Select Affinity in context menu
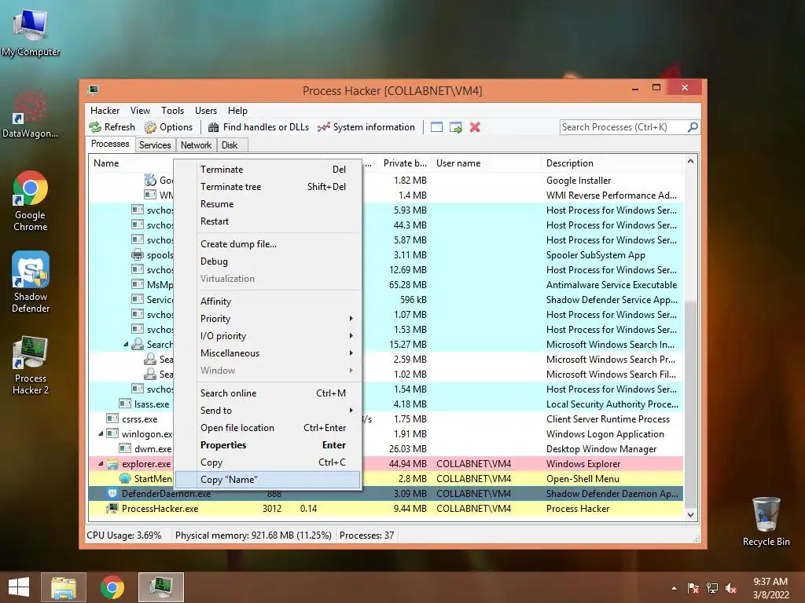 point(279,301)
